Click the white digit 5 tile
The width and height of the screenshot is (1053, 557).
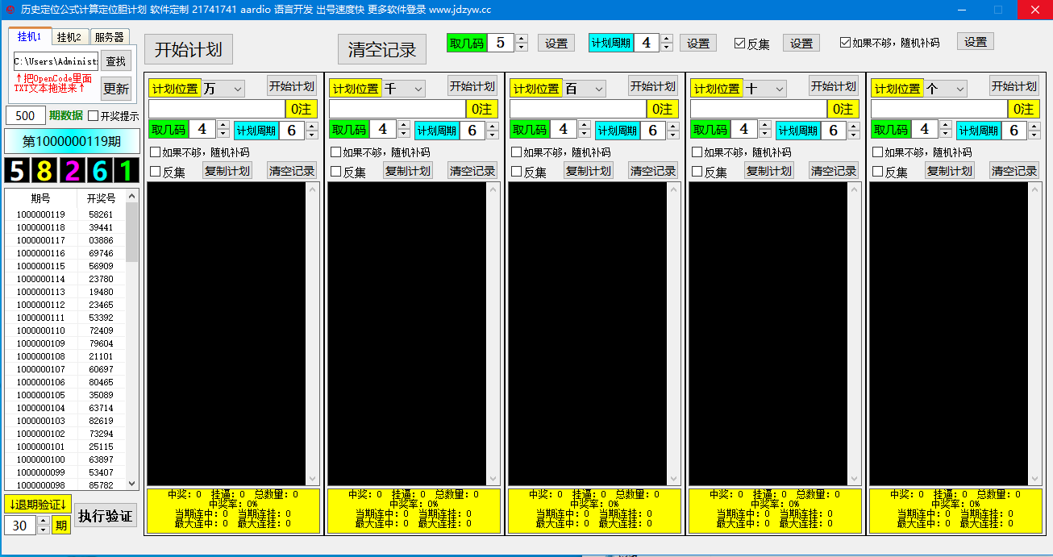point(19,170)
